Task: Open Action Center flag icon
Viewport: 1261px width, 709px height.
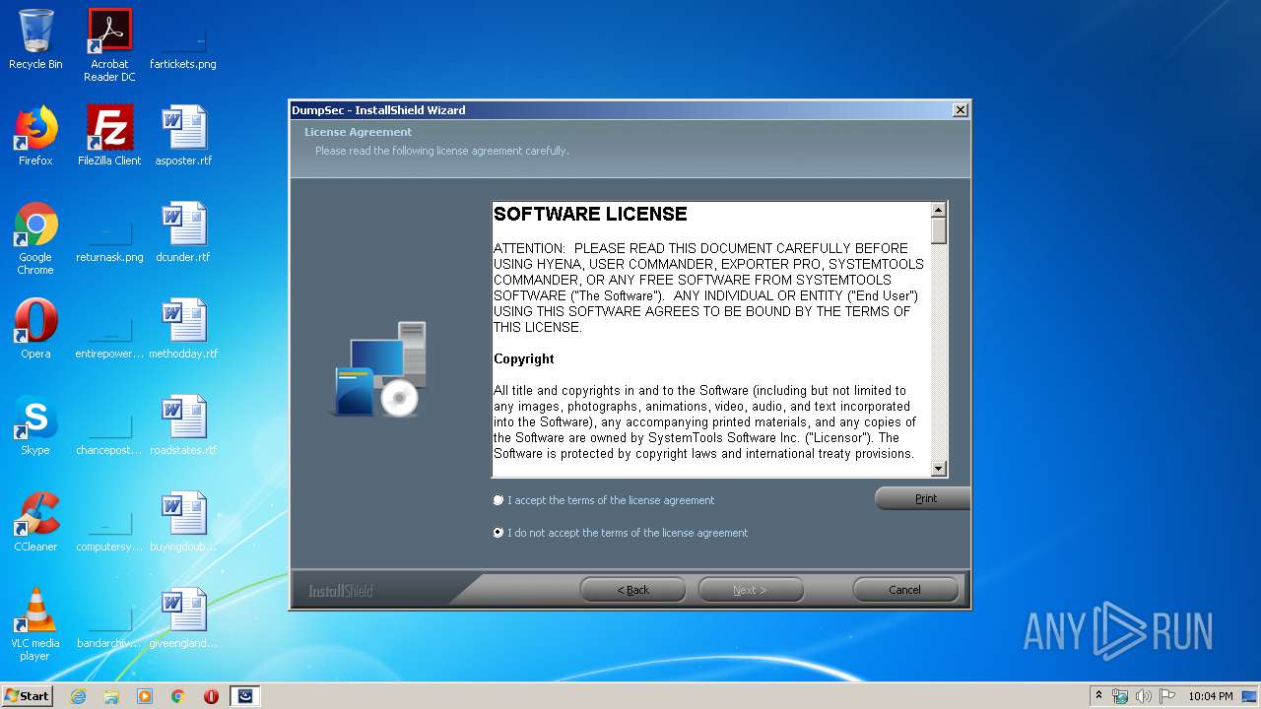Action: pos(1167,696)
